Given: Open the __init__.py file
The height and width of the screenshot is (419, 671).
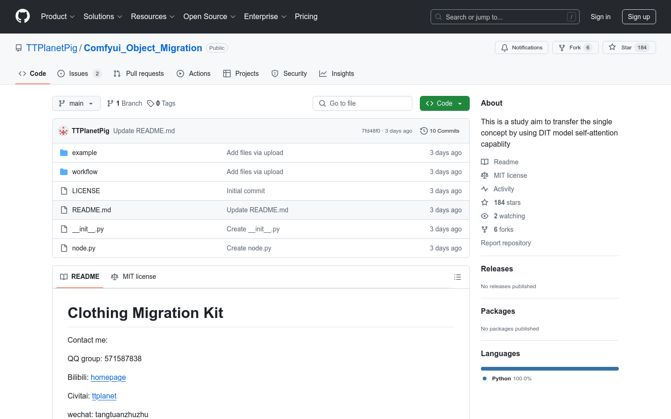Looking at the screenshot, I should pos(88,229).
